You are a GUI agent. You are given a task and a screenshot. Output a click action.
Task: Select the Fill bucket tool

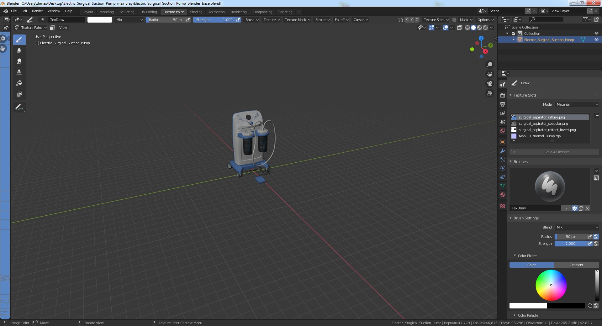point(19,83)
